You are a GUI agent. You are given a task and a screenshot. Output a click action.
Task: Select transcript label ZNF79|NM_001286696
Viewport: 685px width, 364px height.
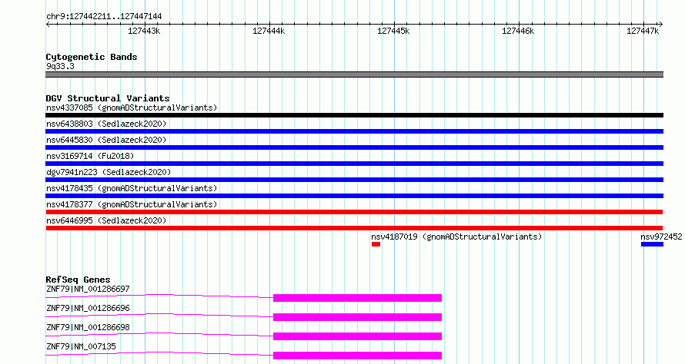tap(88, 308)
